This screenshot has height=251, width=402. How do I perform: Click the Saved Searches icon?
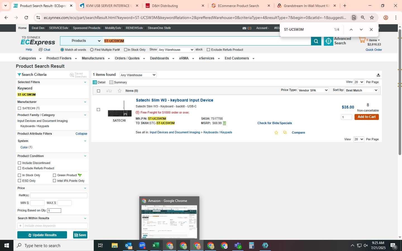click(72, 75)
